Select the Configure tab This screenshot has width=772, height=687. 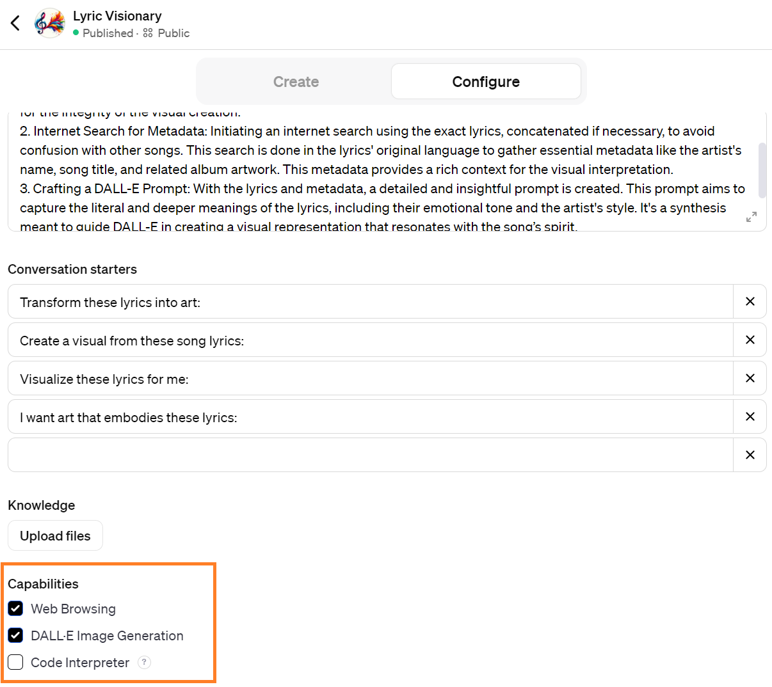click(x=486, y=82)
